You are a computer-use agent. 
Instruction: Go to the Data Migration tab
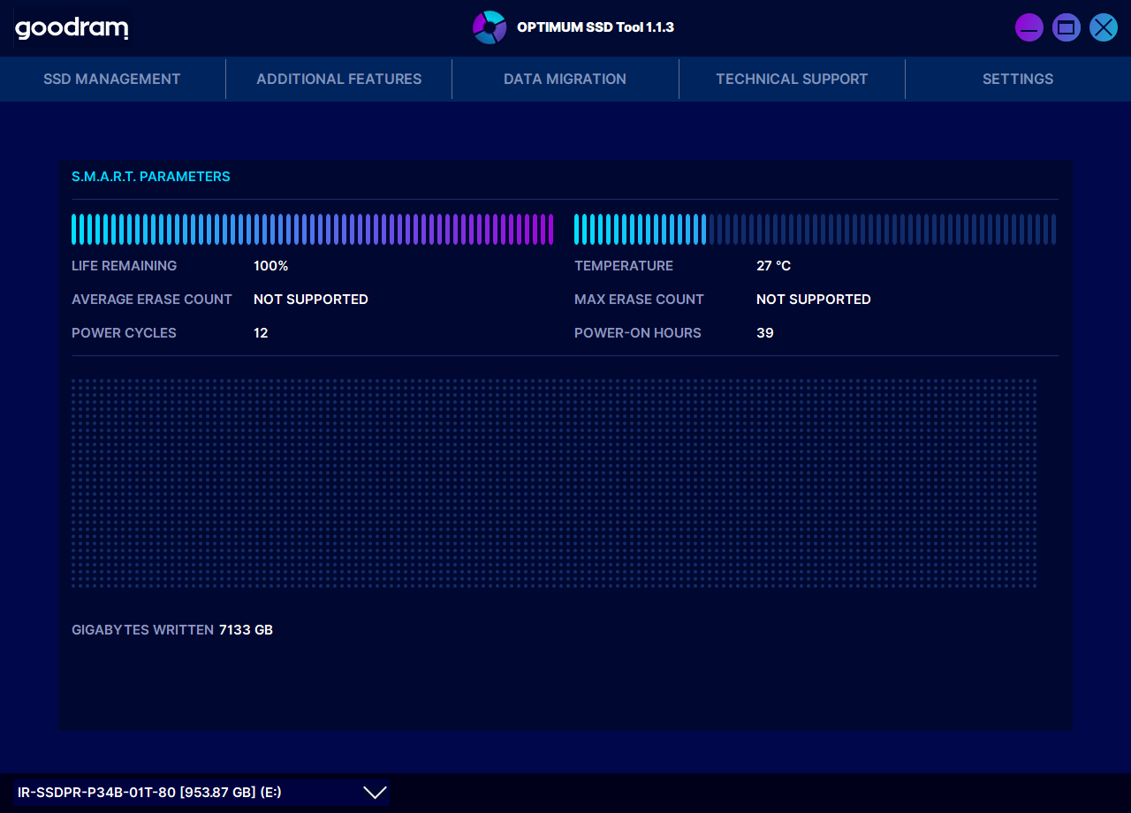tap(565, 79)
